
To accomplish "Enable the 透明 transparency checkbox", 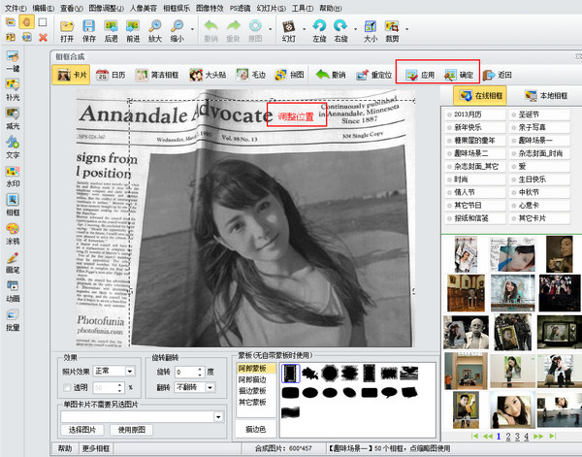I will tap(67, 387).
